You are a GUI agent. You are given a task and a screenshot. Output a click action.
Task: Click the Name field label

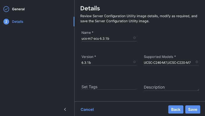coord(87,33)
